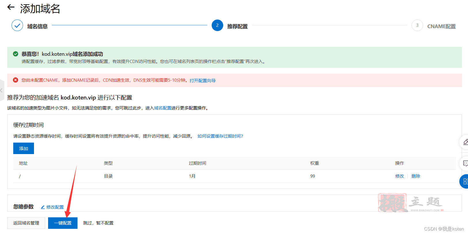The height and width of the screenshot is (234, 468).
Task: Go back using the arrow beside 添加域名
Action: (11, 7)
